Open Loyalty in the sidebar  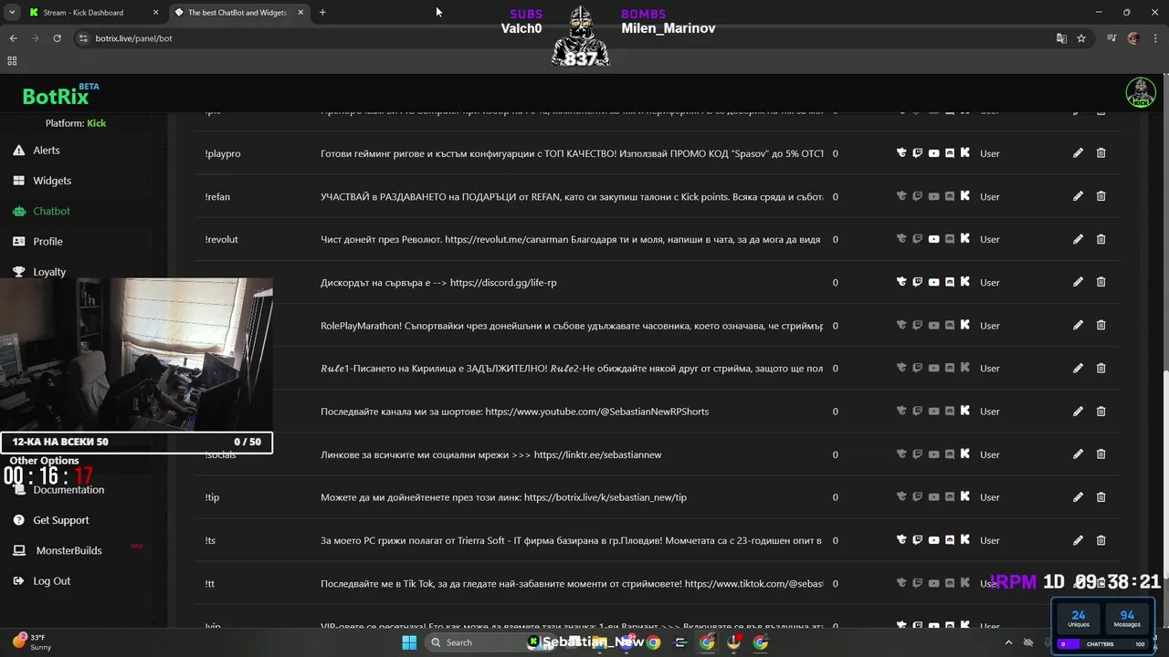point(49,272)
